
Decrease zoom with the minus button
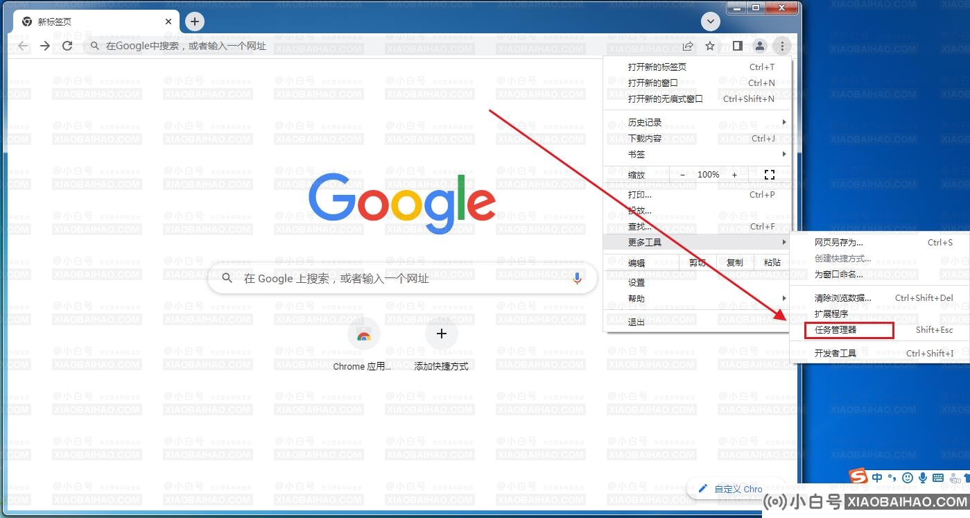tap(682, 175)
